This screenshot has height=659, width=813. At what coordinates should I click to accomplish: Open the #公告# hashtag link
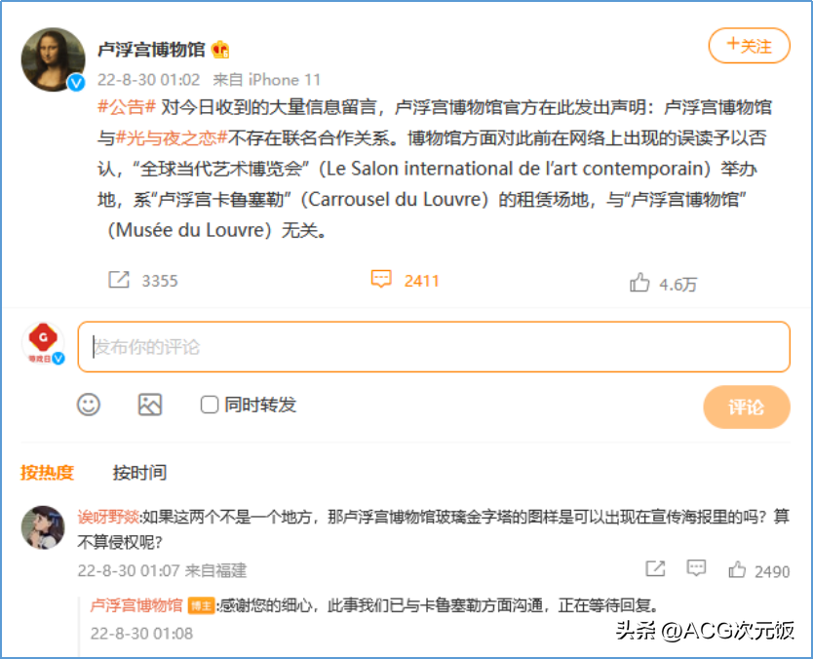[127, 107]
